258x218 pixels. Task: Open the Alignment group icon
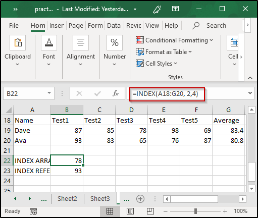click(x=81, y=42)
